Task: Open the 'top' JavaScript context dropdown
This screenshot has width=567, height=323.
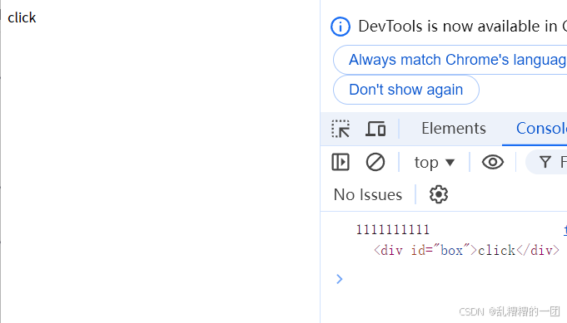Action: 434,162
